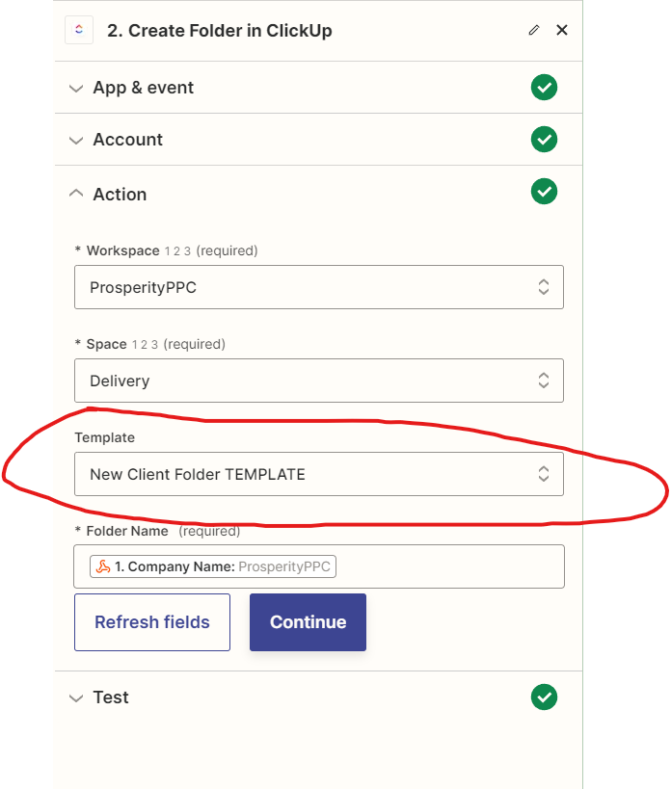Viewport: 671px width, 789px height.
Task: Click the Account section green checkmark
Action: pyautogui.click(x=544, y=140)
